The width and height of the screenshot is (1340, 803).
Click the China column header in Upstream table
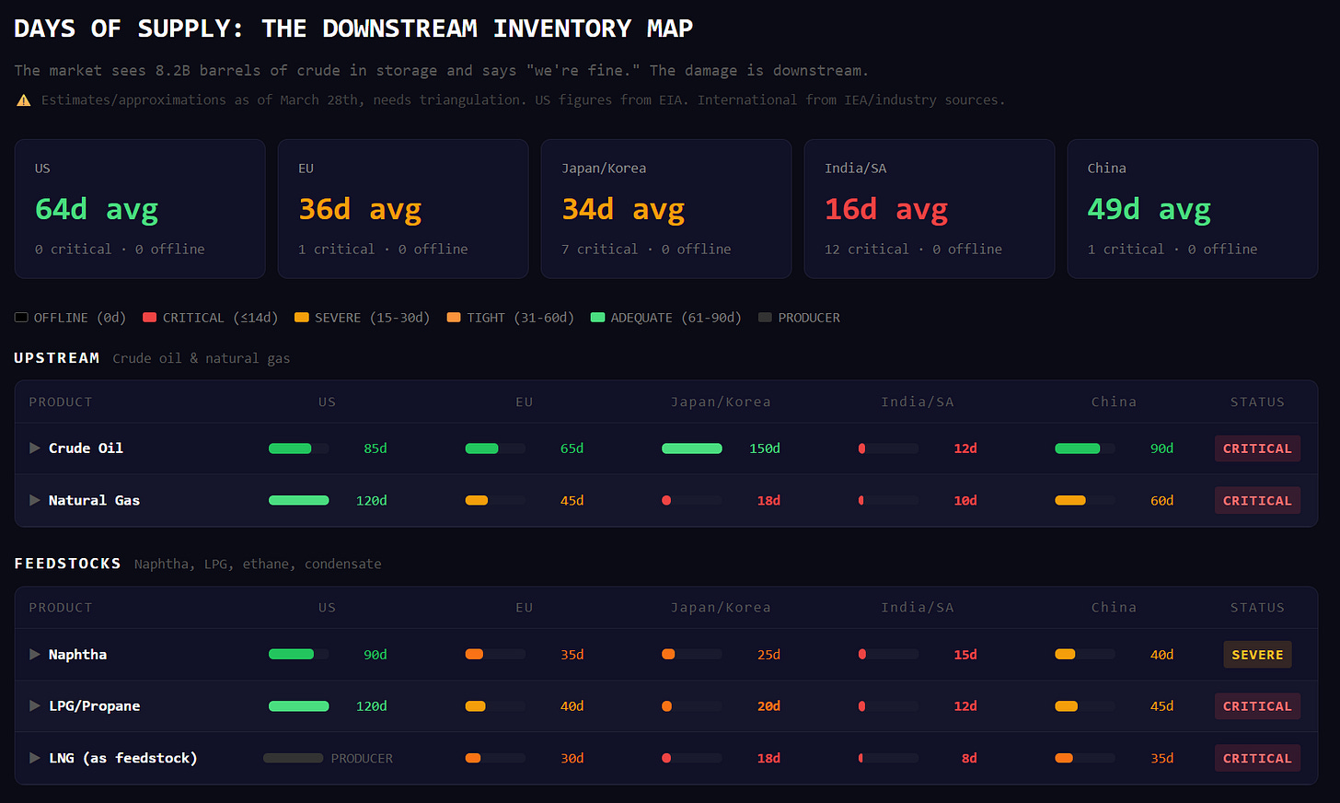[x=1114, y=402]
